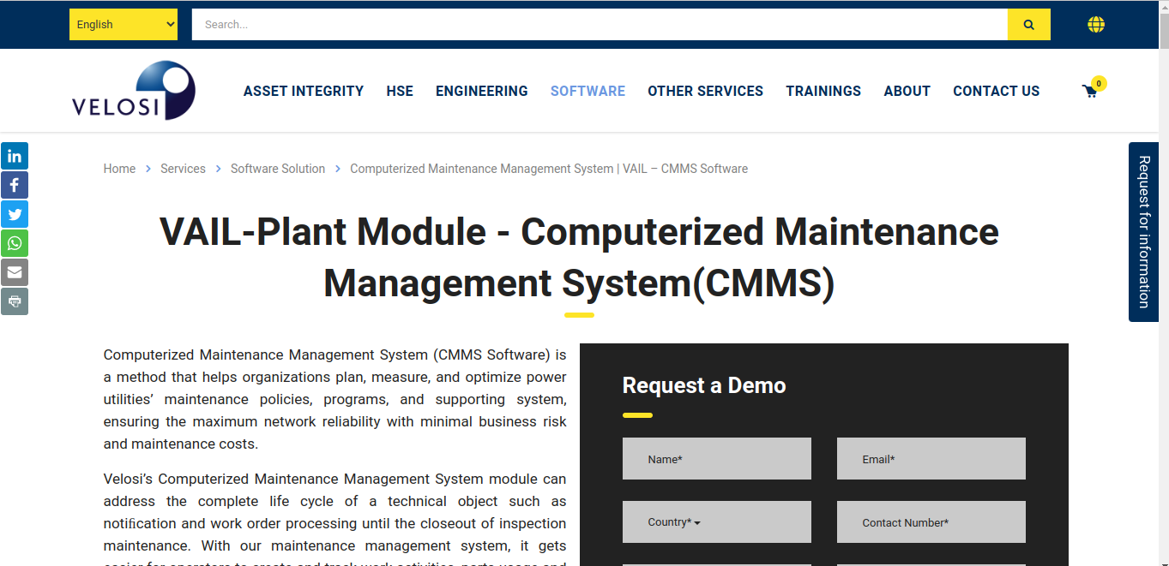
Task: Click the Name* field in demo form
Action: (x=717, y=459)
